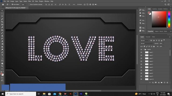
Task: Select the Eraser tool
Action: pos(2,41)
